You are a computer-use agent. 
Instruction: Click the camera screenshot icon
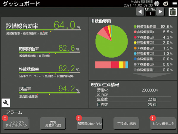(166, 4)
